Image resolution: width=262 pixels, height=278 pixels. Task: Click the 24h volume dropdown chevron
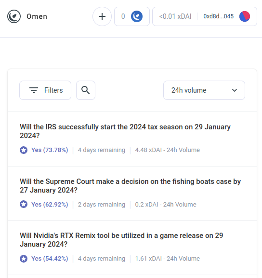[x=235, y=90]
